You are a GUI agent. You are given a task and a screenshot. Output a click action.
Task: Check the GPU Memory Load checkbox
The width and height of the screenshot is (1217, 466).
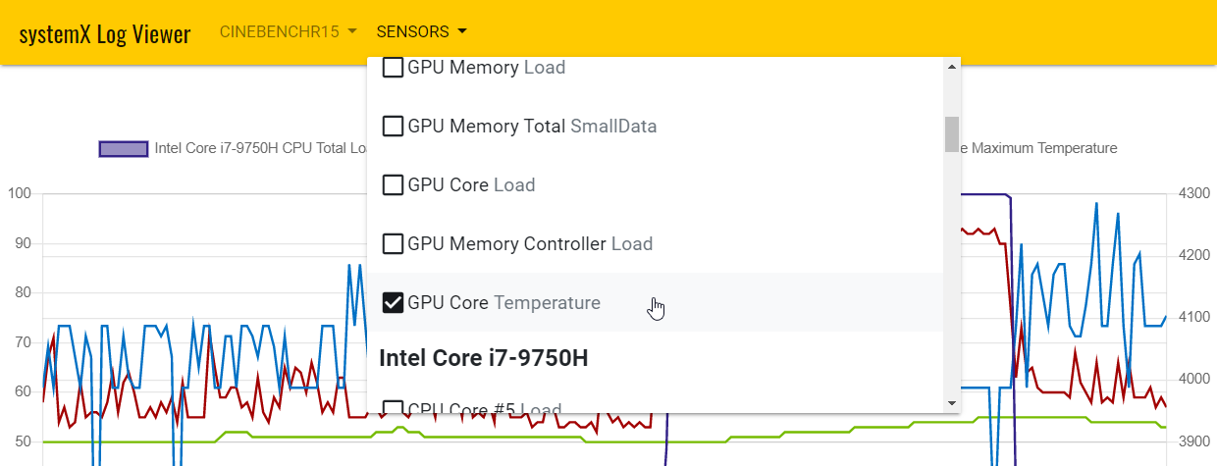[x=393, y=68]
